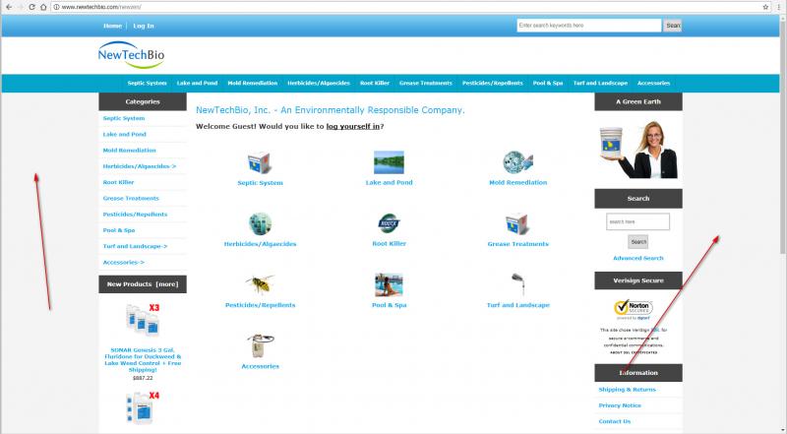
Task: Open Accessories in the navigation bar
Action: click(x=653, y=83)
